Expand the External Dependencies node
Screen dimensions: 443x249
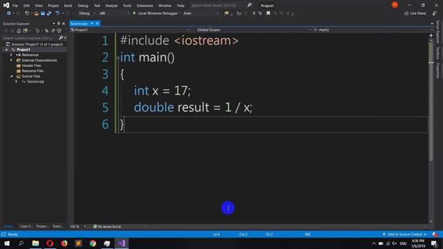[x=11, y=60]
